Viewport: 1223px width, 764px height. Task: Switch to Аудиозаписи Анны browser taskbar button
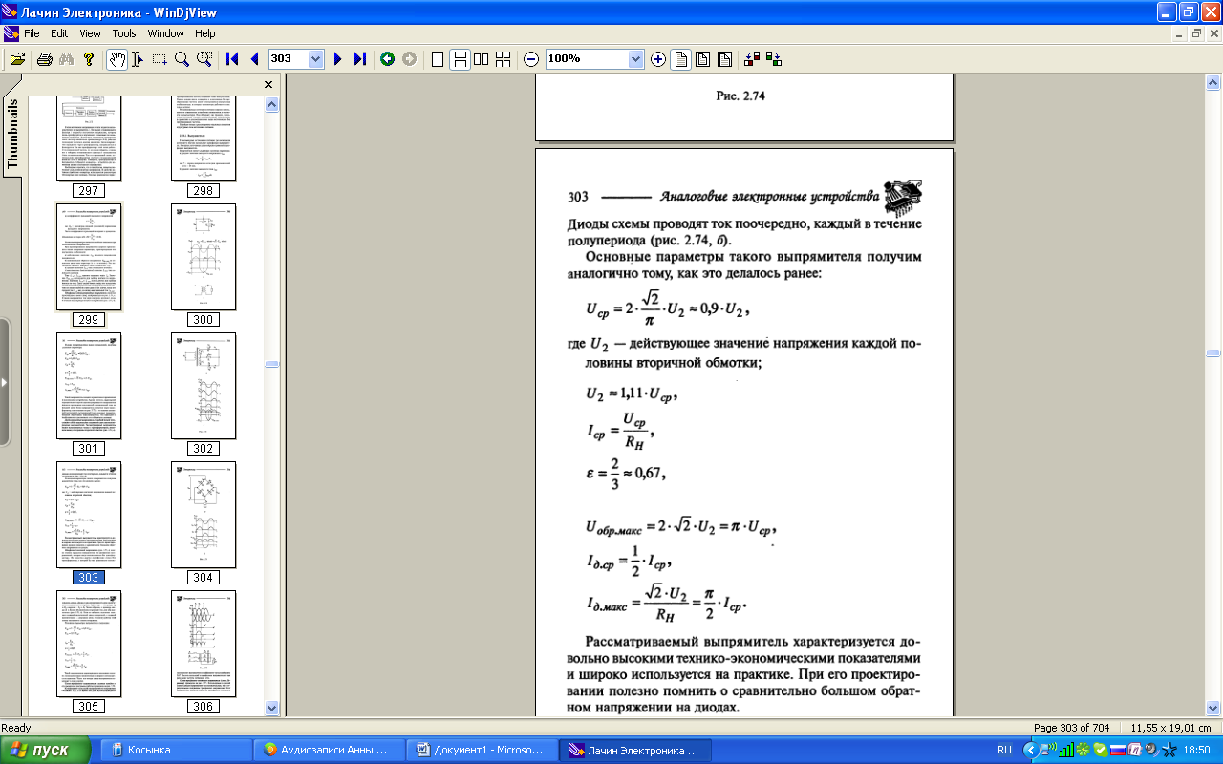[x=329, y=750]
